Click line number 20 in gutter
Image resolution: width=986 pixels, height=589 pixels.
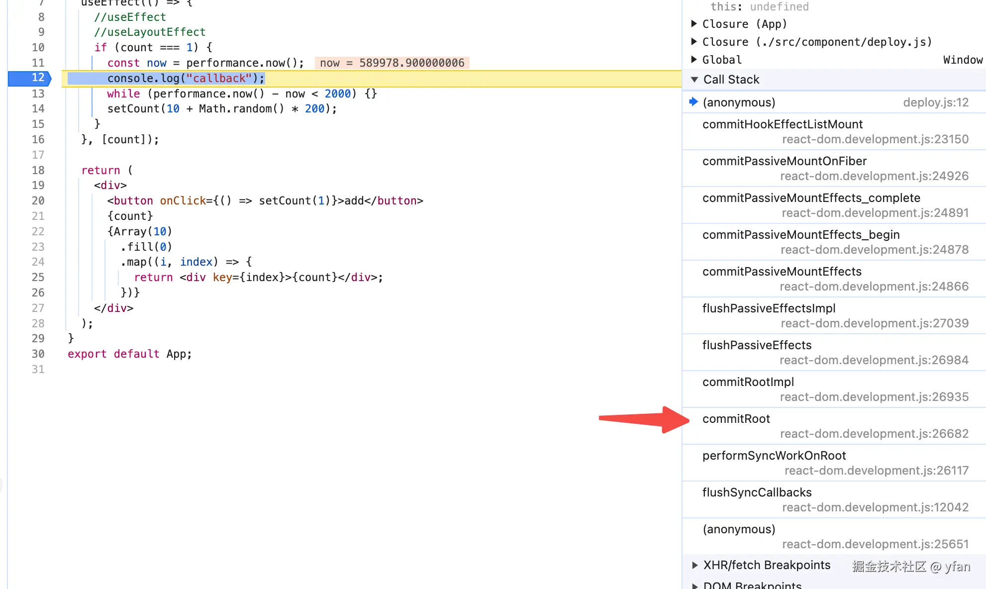38,200
